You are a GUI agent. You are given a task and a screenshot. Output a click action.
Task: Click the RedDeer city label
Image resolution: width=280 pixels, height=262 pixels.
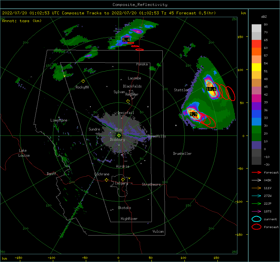click(x=132, y=94)
